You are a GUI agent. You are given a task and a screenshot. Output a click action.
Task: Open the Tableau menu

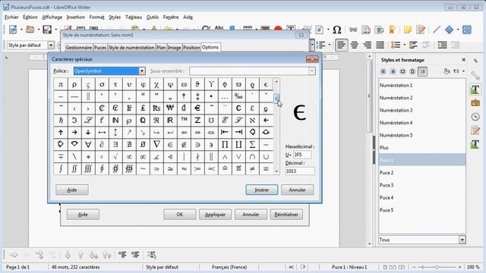coord(134,17)
